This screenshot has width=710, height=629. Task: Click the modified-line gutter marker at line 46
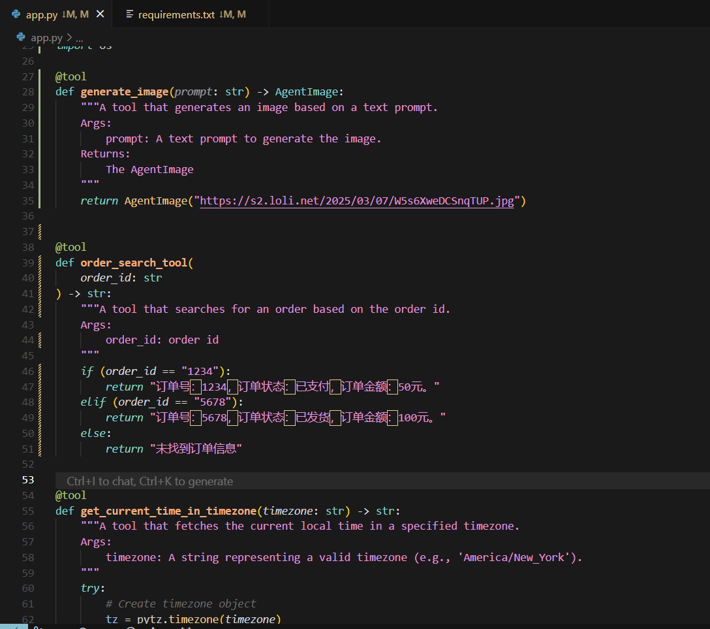(x=40, y=371)
